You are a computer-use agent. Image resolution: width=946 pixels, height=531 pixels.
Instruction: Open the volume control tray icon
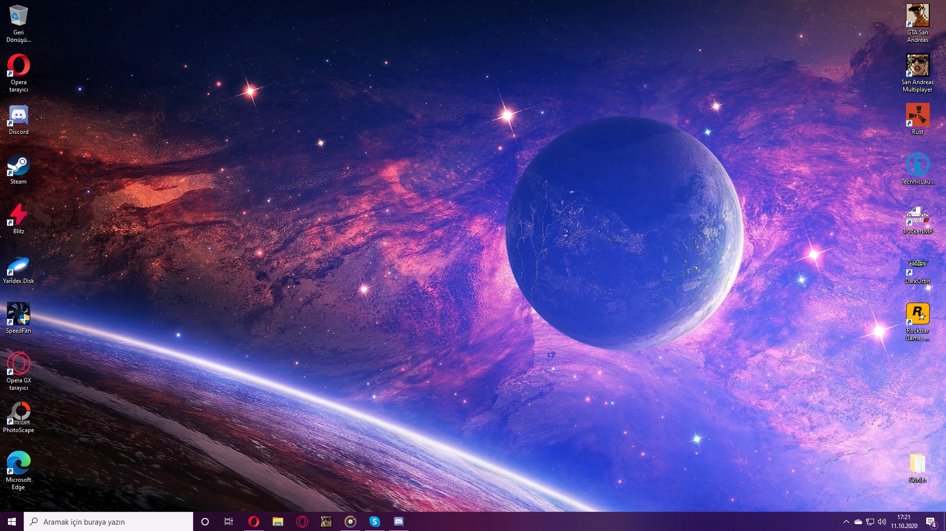tap(882, 522)
